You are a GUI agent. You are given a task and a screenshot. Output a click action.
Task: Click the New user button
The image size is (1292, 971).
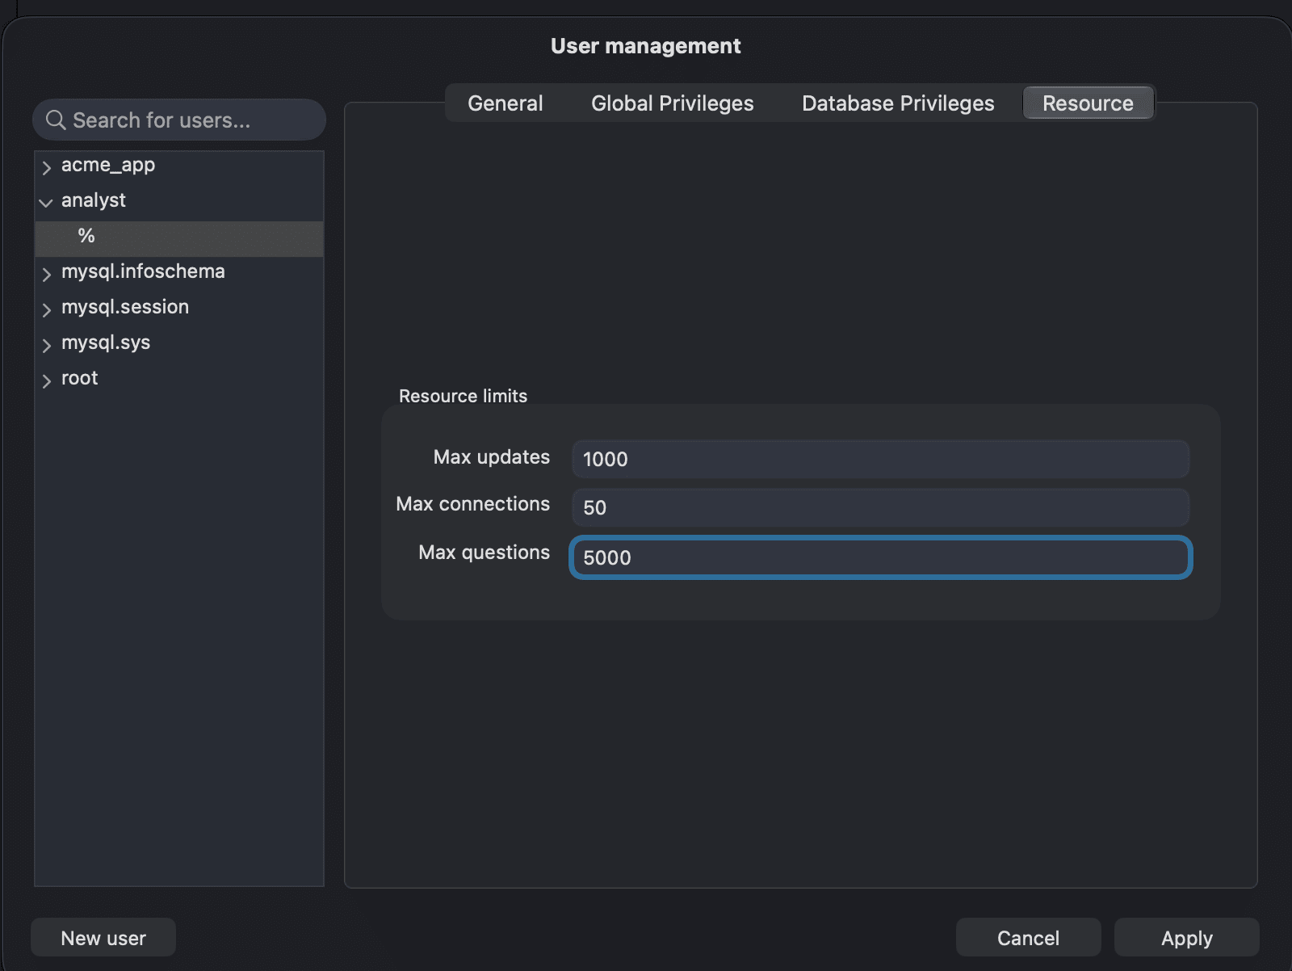(x=103, y=937)
